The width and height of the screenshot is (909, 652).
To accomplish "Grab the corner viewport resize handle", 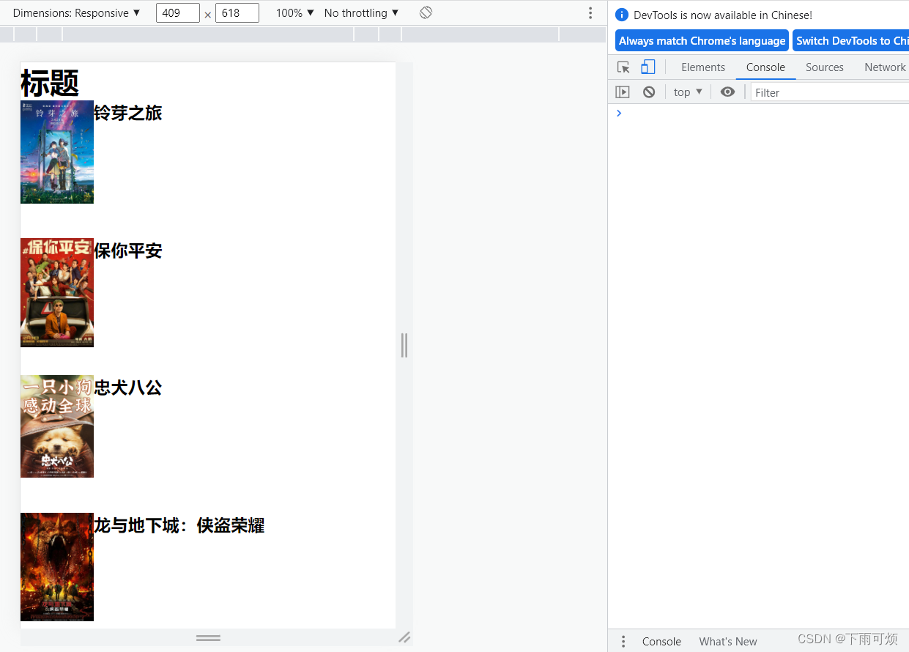I will coord(404,637).
